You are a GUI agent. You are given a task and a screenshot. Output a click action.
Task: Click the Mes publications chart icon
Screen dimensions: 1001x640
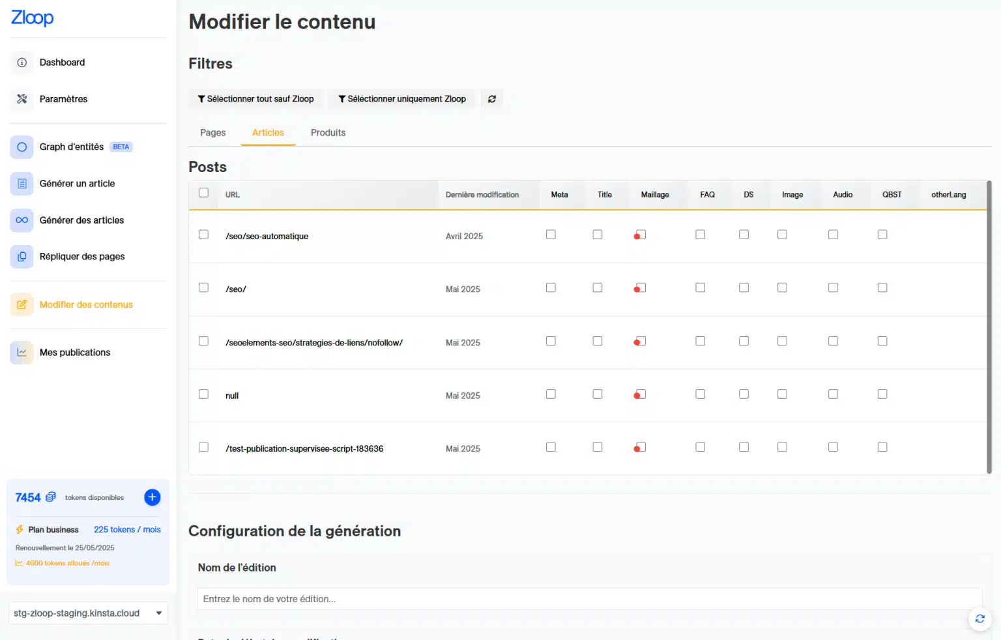pos(22,353)
